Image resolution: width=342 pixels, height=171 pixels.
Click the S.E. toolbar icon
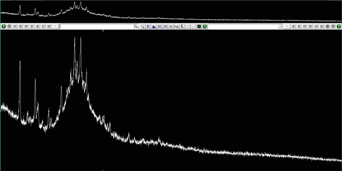pyautogui.click(x=160, y=26)
